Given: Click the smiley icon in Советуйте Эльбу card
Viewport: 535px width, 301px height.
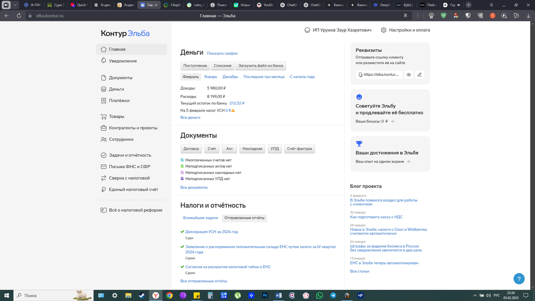Looking at the screenshot, I should (359, 97).
